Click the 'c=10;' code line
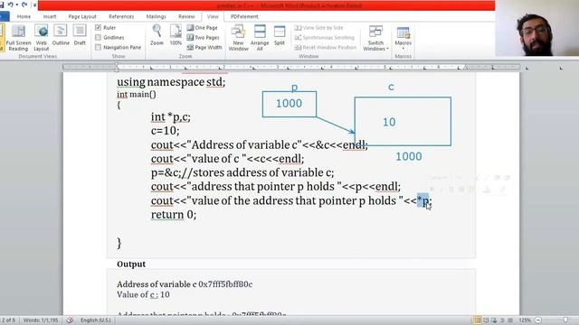 pos(165,130)
